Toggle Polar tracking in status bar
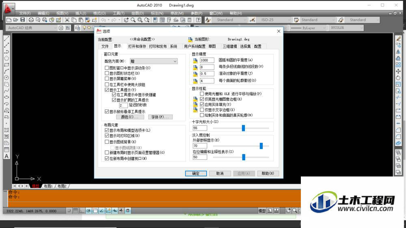The width and height of the screenshot is (406, 228). click(x=89, y=211)
